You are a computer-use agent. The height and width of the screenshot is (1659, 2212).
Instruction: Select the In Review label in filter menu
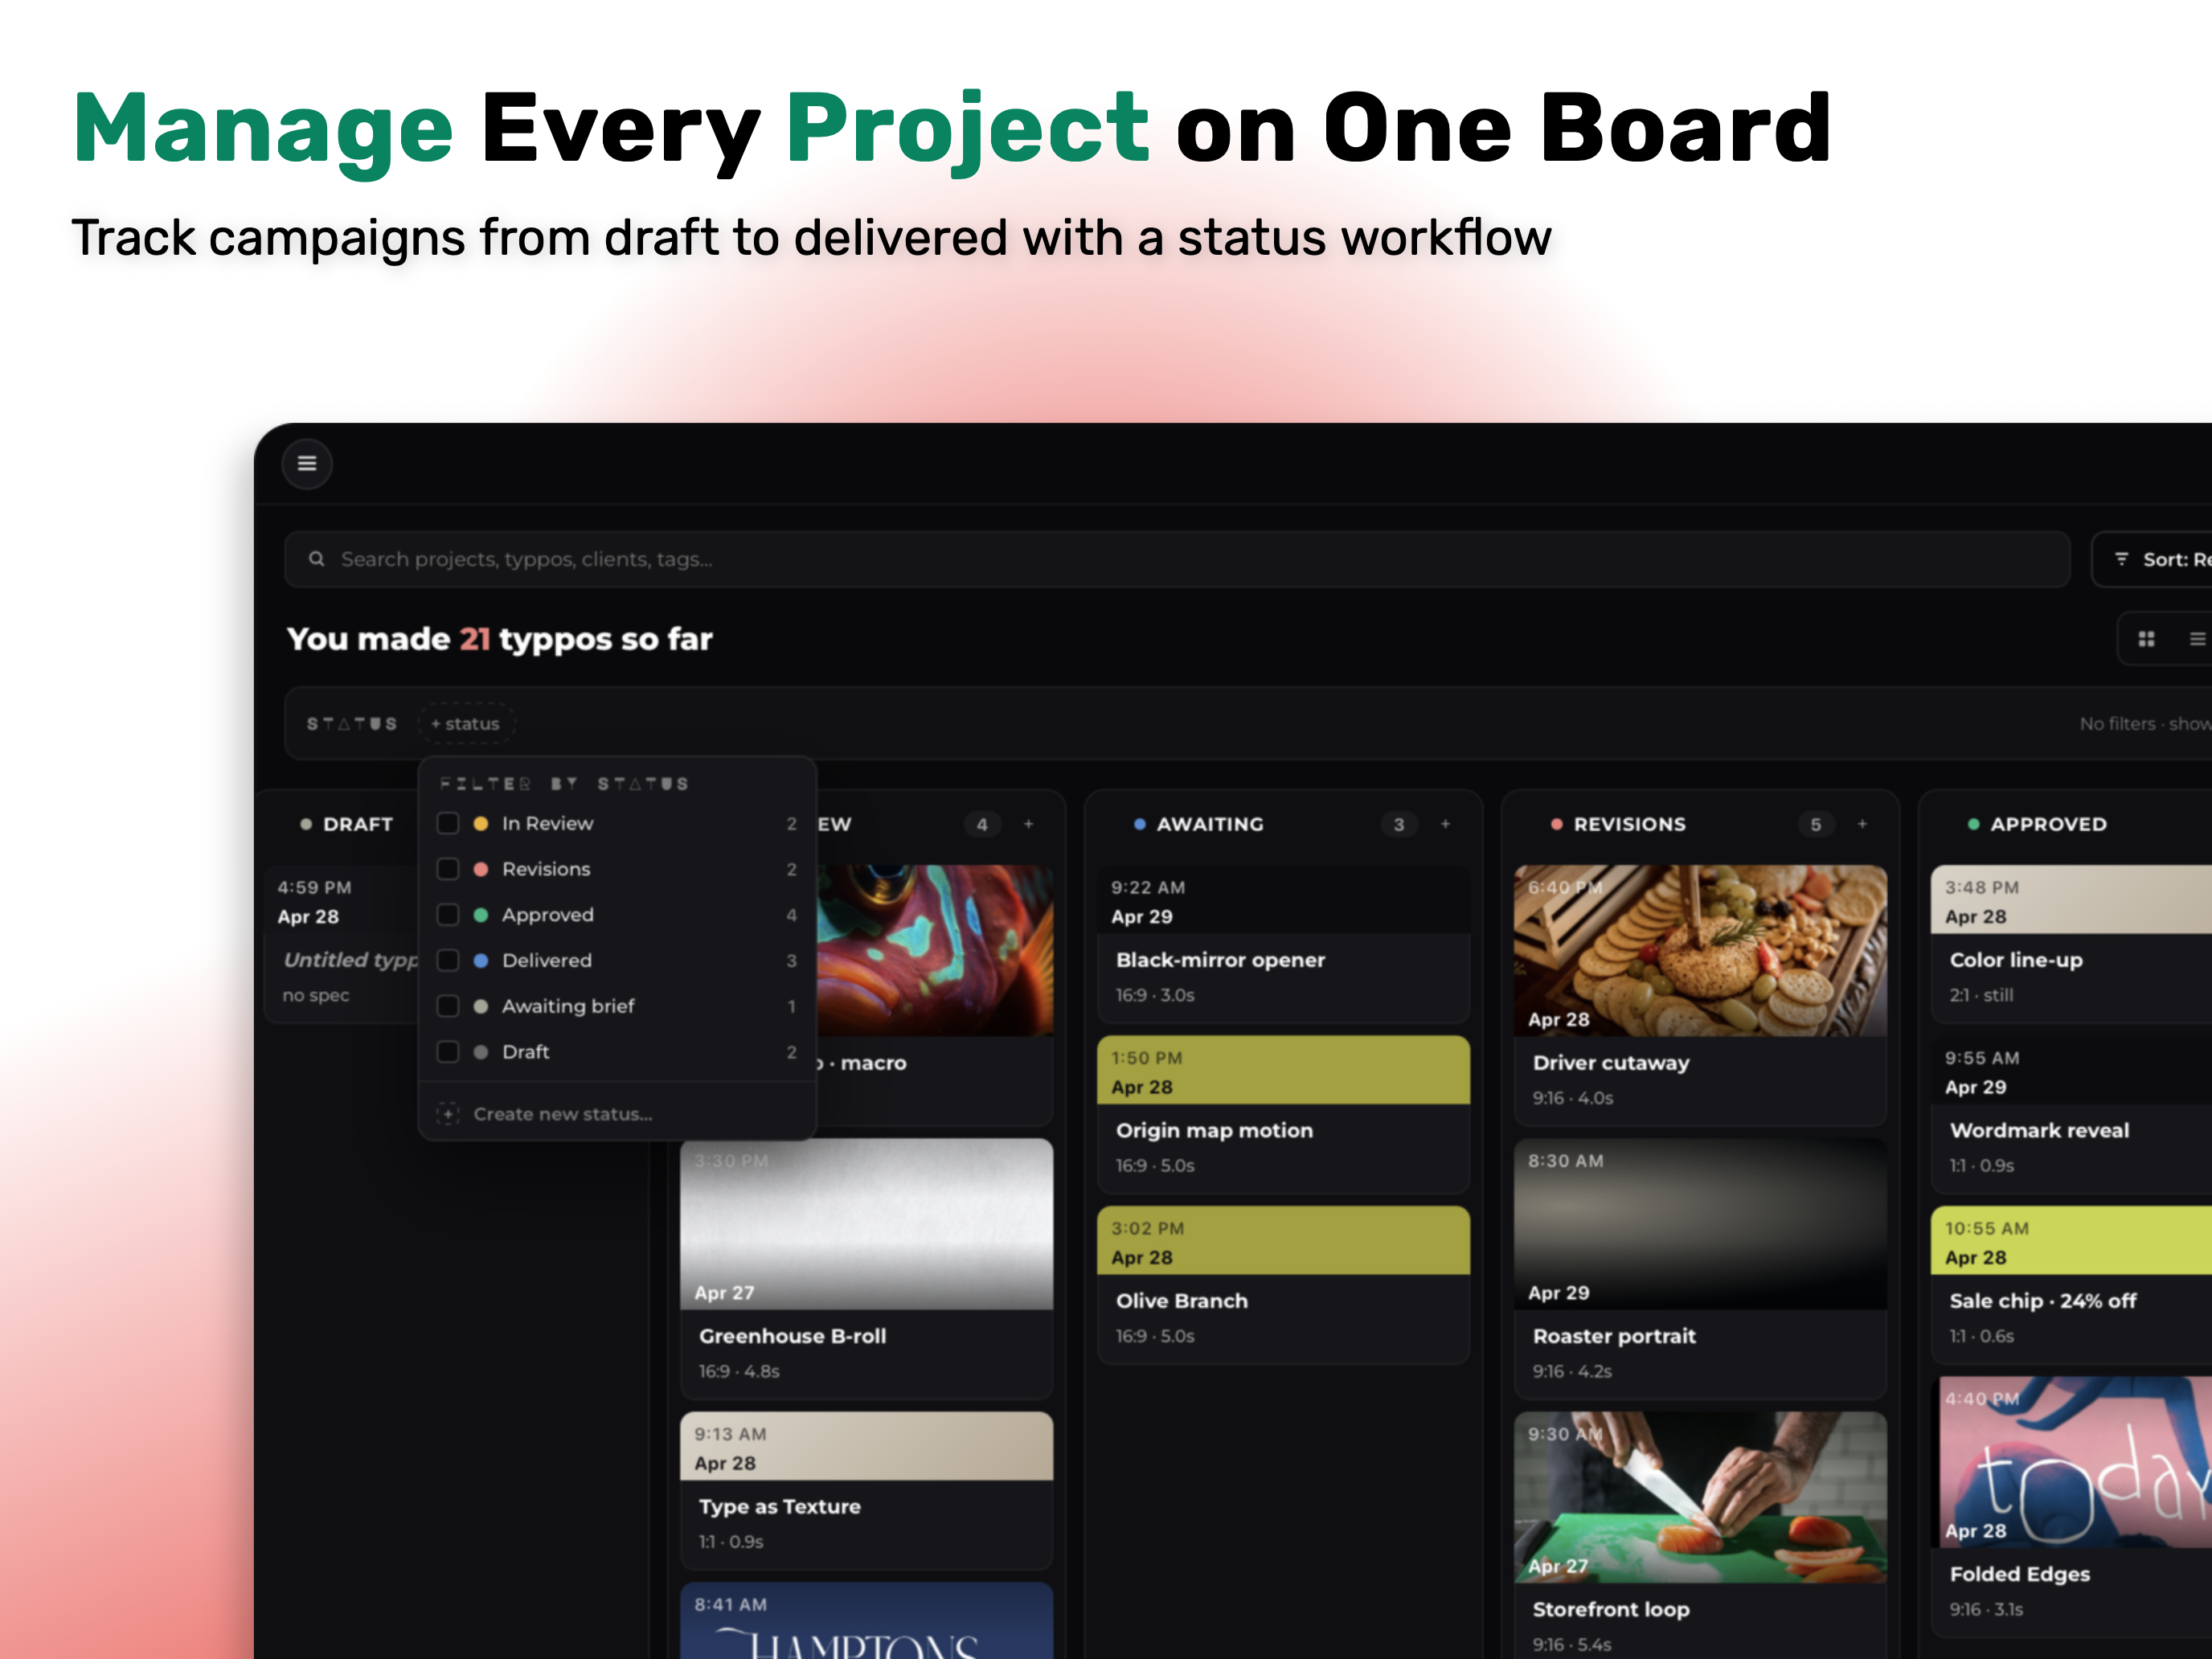[547, 823]
